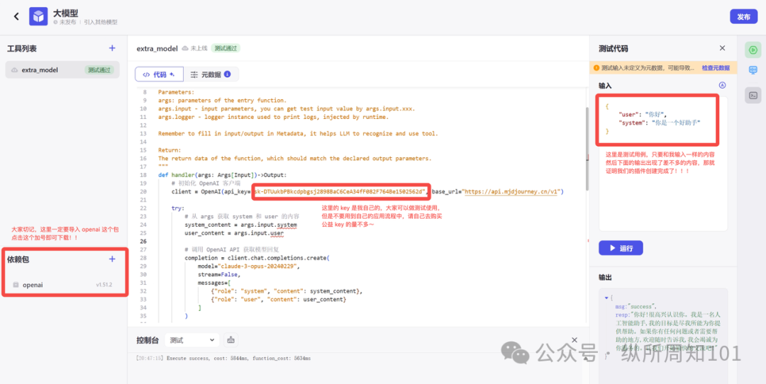Click the blue monitor icon in right sidebar

click(753, 72)
